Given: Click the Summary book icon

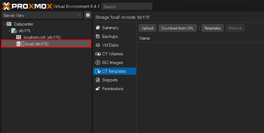Looking at the screenshot, I should [x=98, y=28].
